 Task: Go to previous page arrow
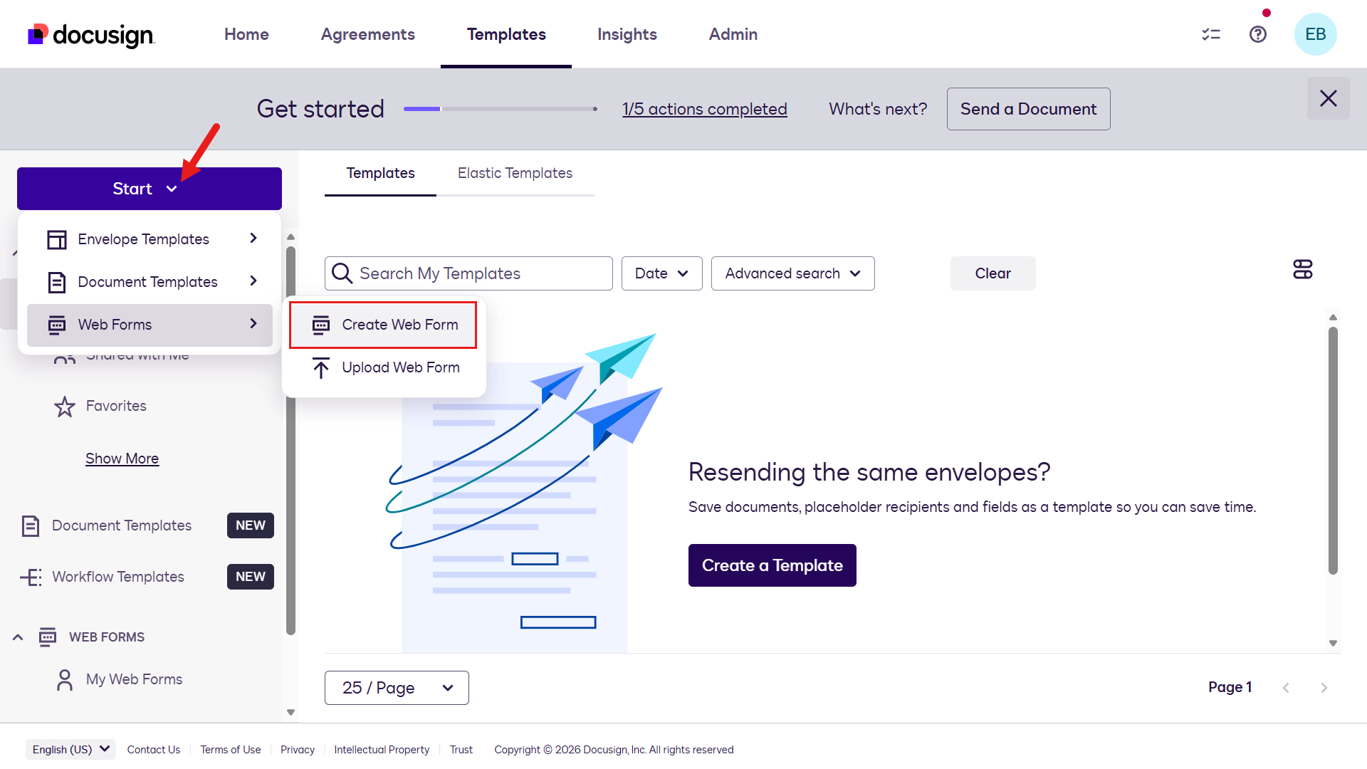click(1286, 687)
